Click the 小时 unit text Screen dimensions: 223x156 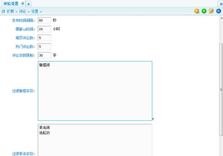56,29
